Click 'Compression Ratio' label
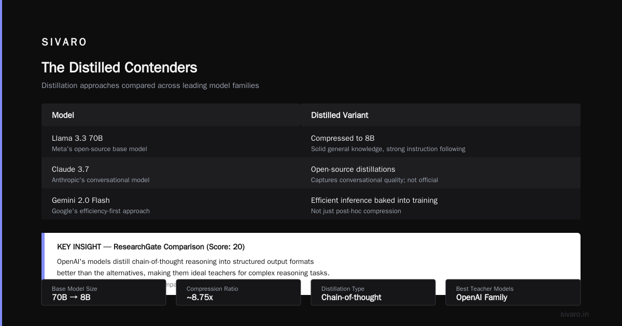622x326 pixels. pos(213,289)
